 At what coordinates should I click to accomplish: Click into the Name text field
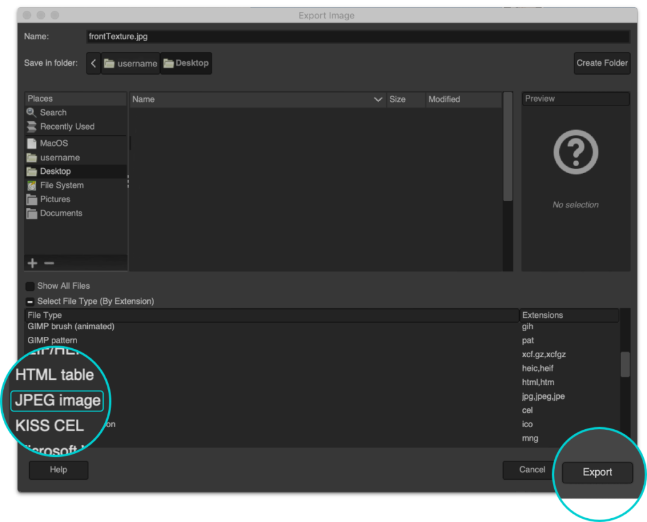pyautogui.click(x=358, y=36)
